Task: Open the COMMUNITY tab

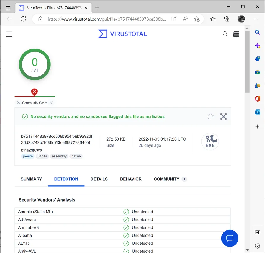Action: (x=170, y=179)
